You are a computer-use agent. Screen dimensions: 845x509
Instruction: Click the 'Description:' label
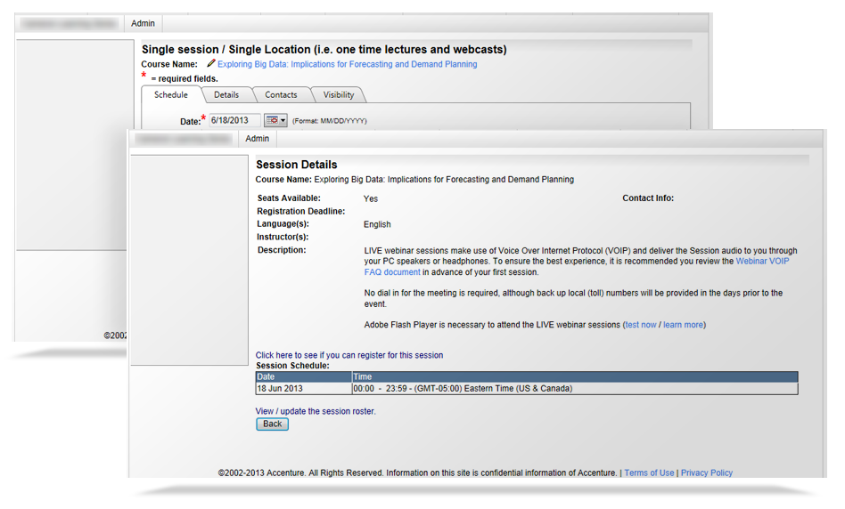point(282,250)
